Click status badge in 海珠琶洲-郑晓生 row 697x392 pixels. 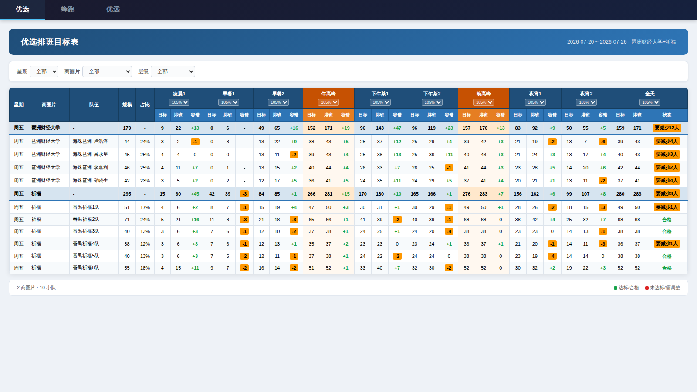tap(667, 181)
